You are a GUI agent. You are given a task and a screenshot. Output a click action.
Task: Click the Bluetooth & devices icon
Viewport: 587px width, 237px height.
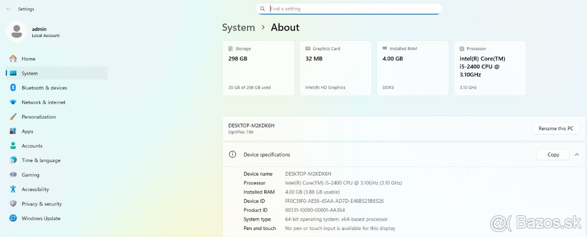[13, 88]
